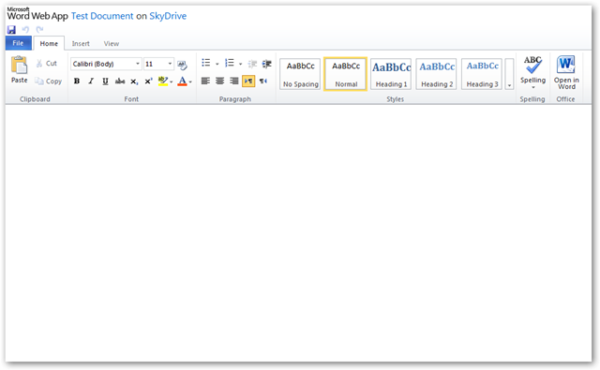600x370 pixels.
Task: Toggle Superscript formatting
Action: pos(148,81)
